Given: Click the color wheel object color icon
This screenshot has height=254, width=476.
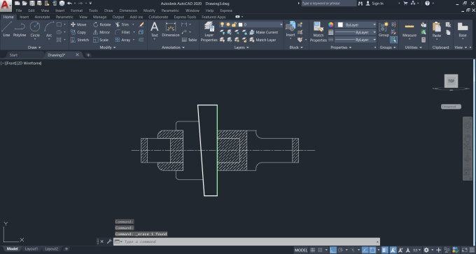Looking at the screenshot, I should click(331, 24).
